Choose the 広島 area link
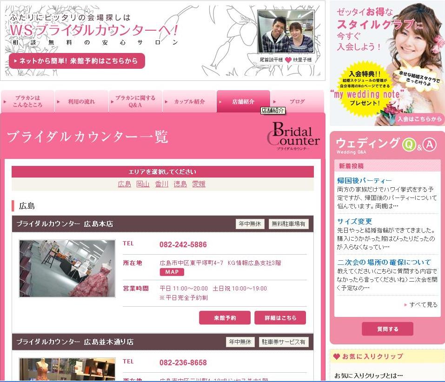This screenshot has width=445, height=382. pos(124,184)
